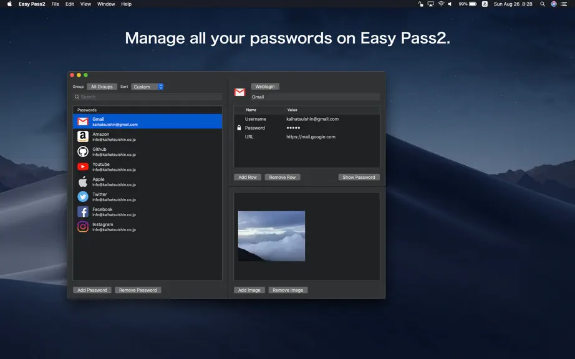Click the Facebook icon in list
This screenshot has height=359, width=575.
[83, 212]
